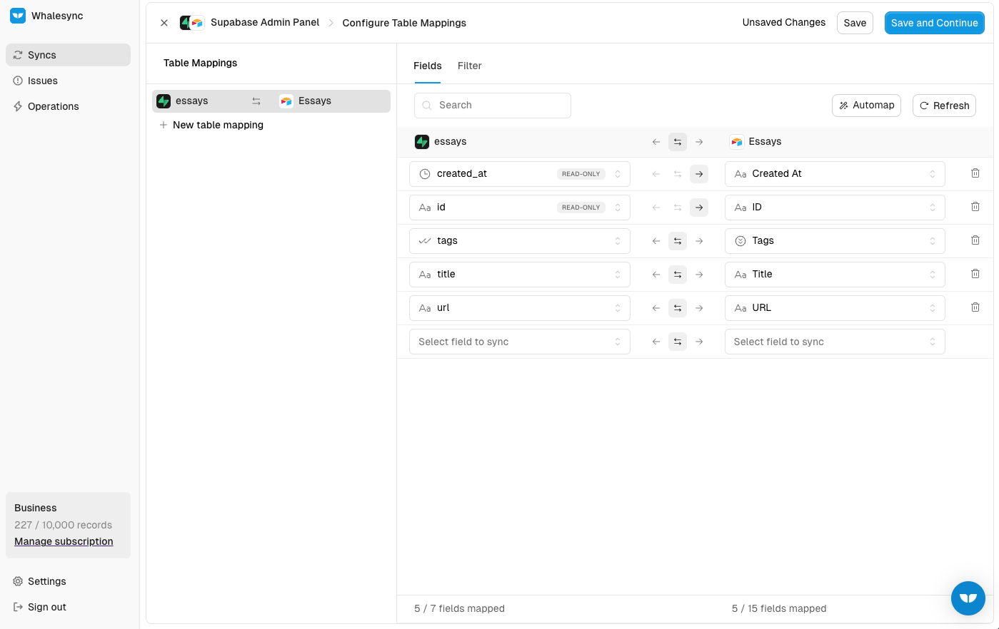Viewport: 999px width, 629px height.
Task: Select two-way sync for tags row
Action: [x=678, y=241]
